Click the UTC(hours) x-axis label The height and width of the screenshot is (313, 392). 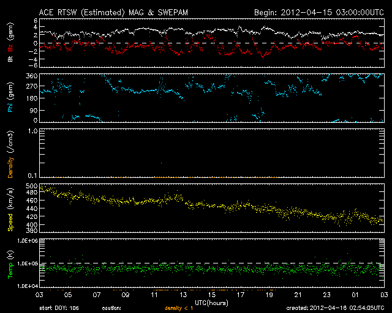(211, 302)
